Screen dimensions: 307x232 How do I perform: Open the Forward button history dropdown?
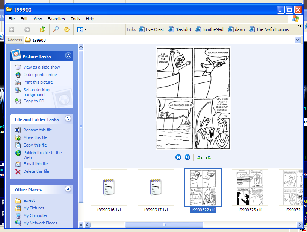tap(35, 29)
